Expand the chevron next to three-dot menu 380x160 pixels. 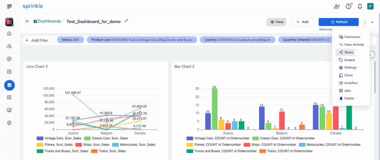(x=372, y=22)
